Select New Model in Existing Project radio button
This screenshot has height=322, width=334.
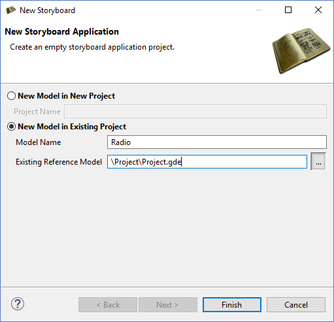11,127
